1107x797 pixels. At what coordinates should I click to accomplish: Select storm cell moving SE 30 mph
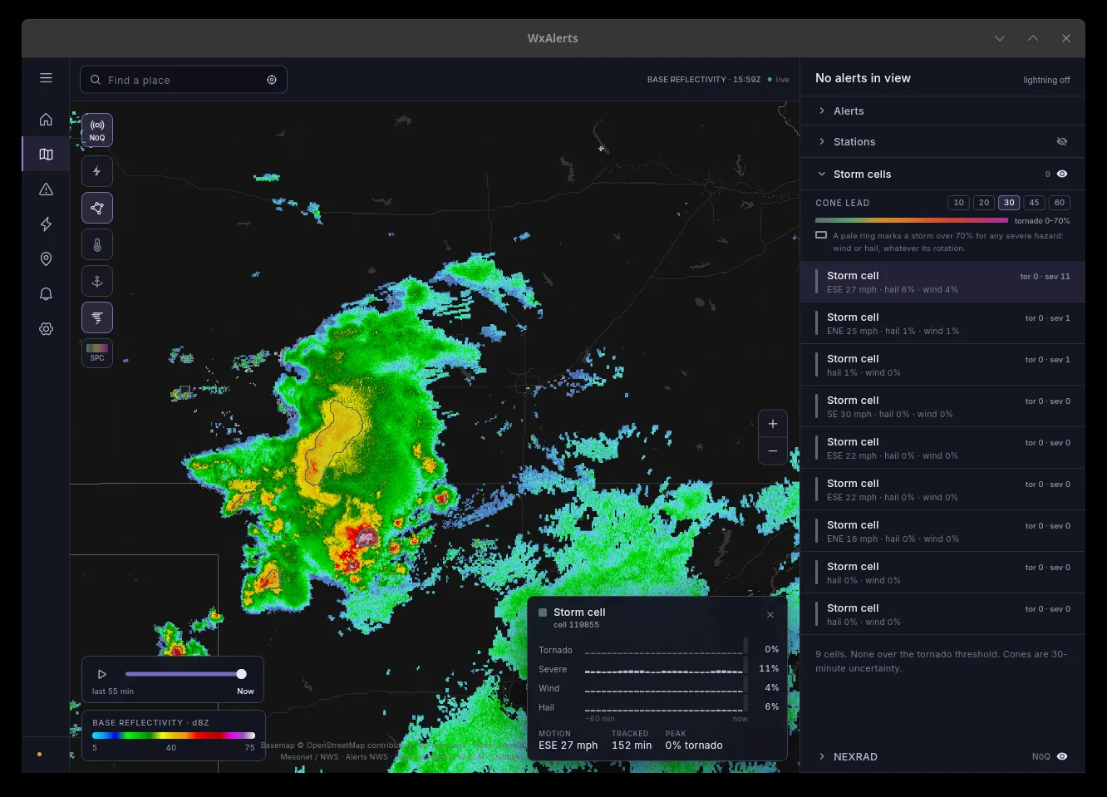click(942, 406)
